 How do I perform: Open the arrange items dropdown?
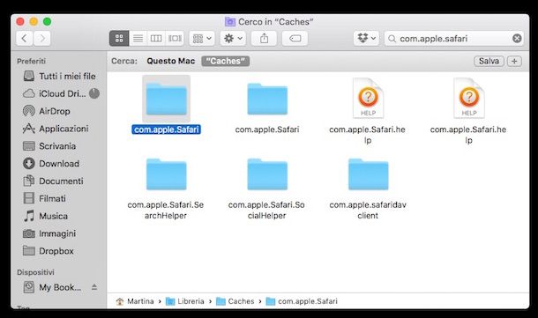[x=202, y=39]
